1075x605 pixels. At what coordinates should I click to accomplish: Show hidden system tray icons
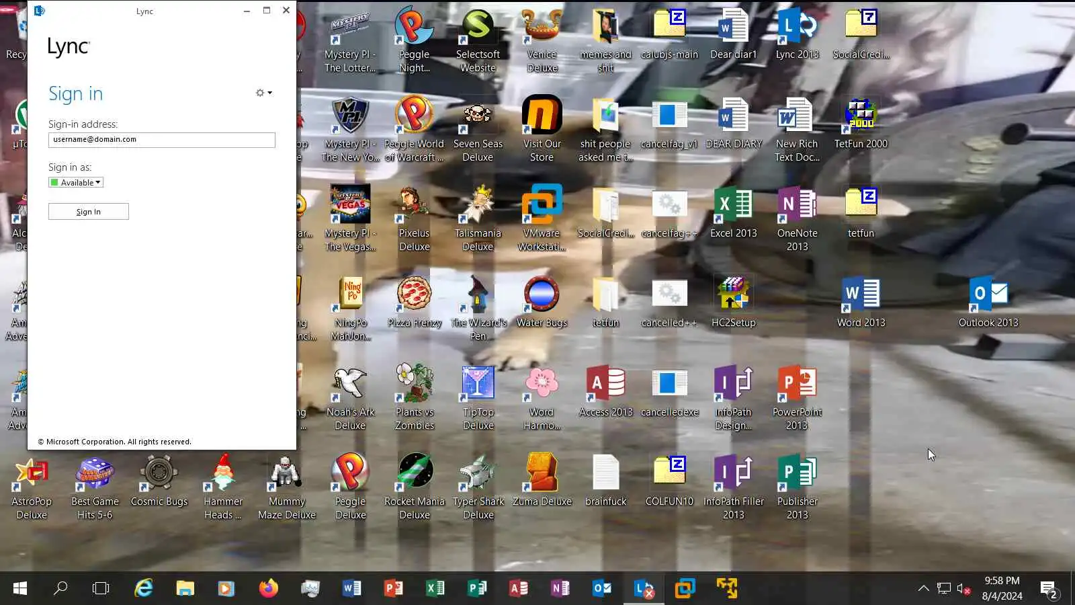coord(924,589)
